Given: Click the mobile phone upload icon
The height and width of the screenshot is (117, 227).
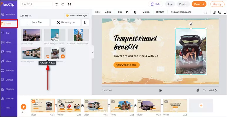Looking at the screenshot, I should 85,23.
